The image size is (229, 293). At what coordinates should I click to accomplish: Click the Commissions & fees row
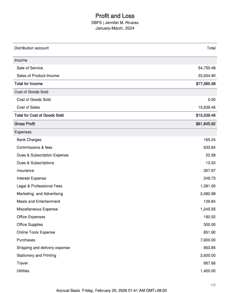click(115, 147)
